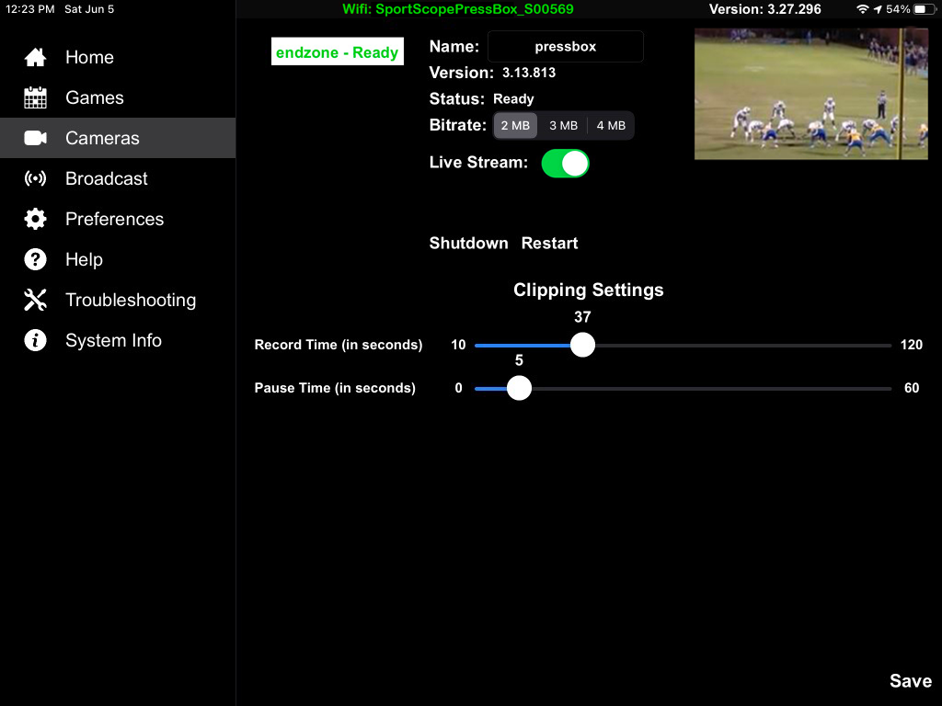
Task: Click the Help question mark icon
Action: click(36, 259)
